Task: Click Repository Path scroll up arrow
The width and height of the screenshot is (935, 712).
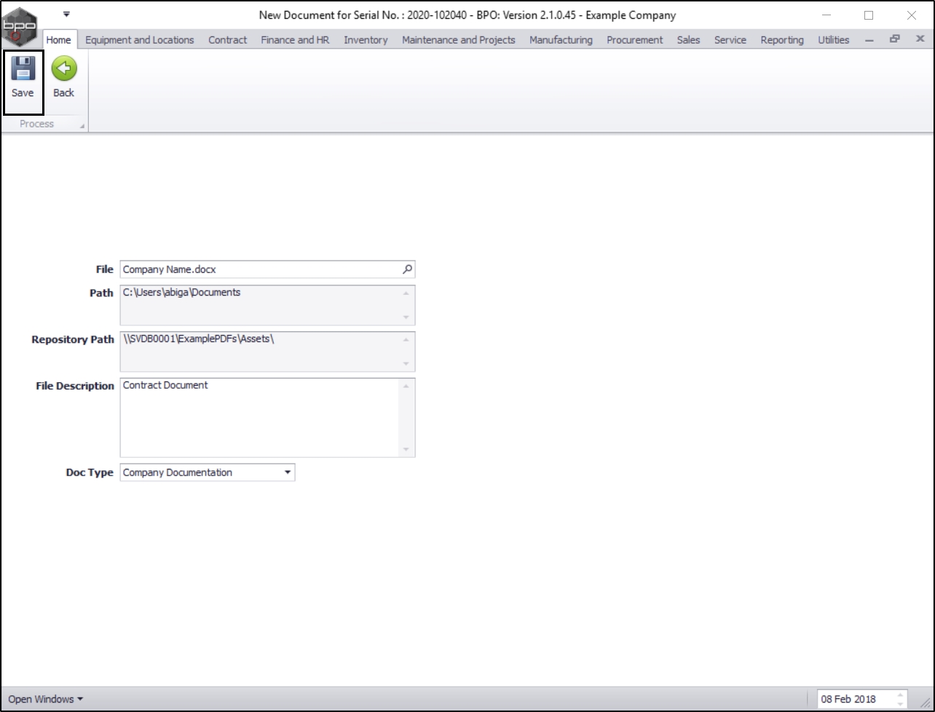Action: (x=406, y=339)
